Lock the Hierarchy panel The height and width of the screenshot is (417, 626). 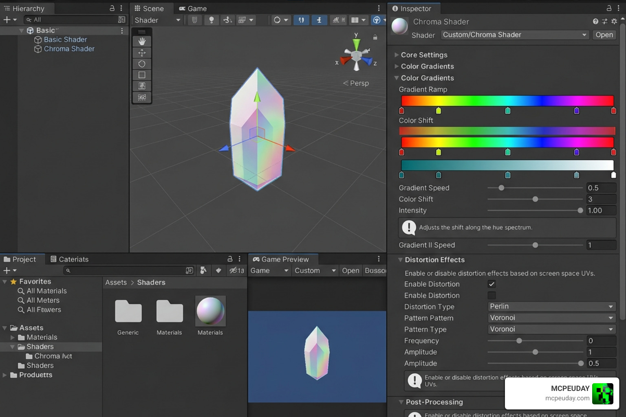(112, 8)
